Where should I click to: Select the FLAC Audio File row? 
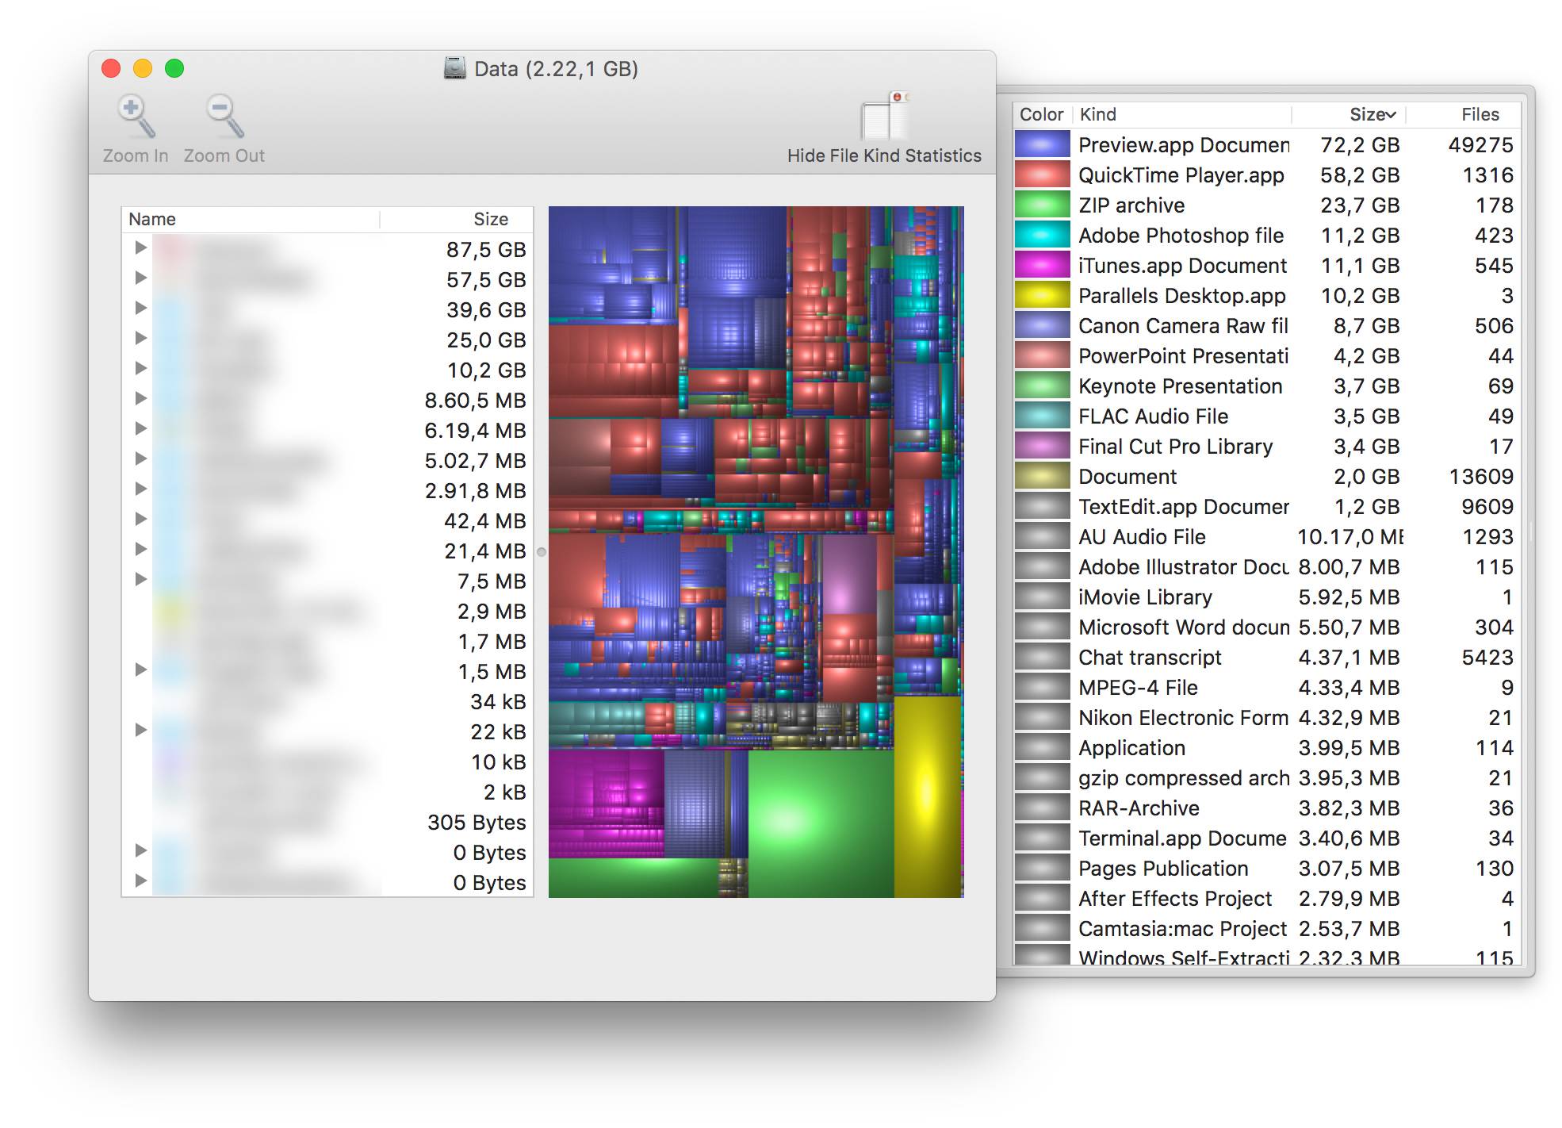click(1267, 416)
